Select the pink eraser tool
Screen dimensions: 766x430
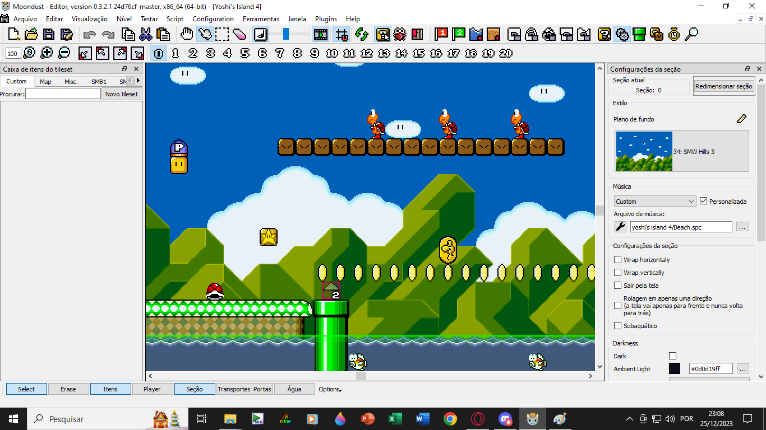(x=239, y=34)
